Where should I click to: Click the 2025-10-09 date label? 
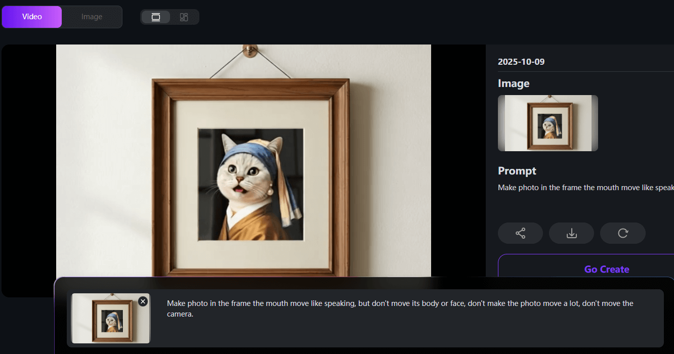(x=521, y=62)
